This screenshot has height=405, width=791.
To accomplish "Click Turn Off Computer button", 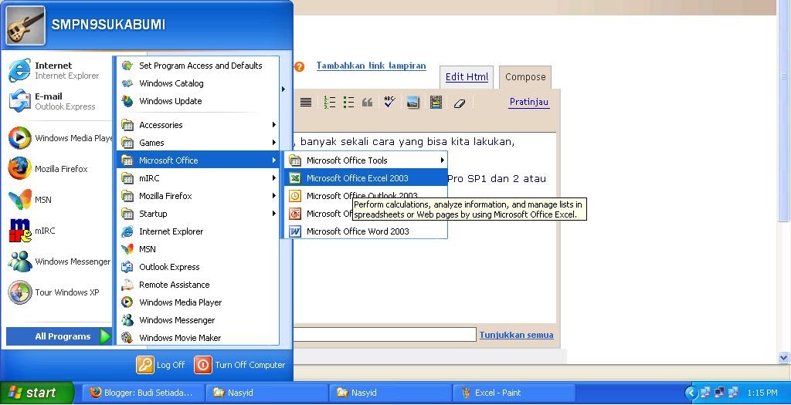I will click(240, 365).
